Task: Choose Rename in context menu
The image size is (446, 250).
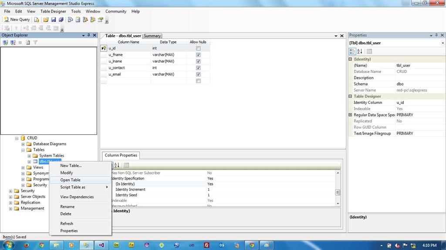Action: (80, 207)
